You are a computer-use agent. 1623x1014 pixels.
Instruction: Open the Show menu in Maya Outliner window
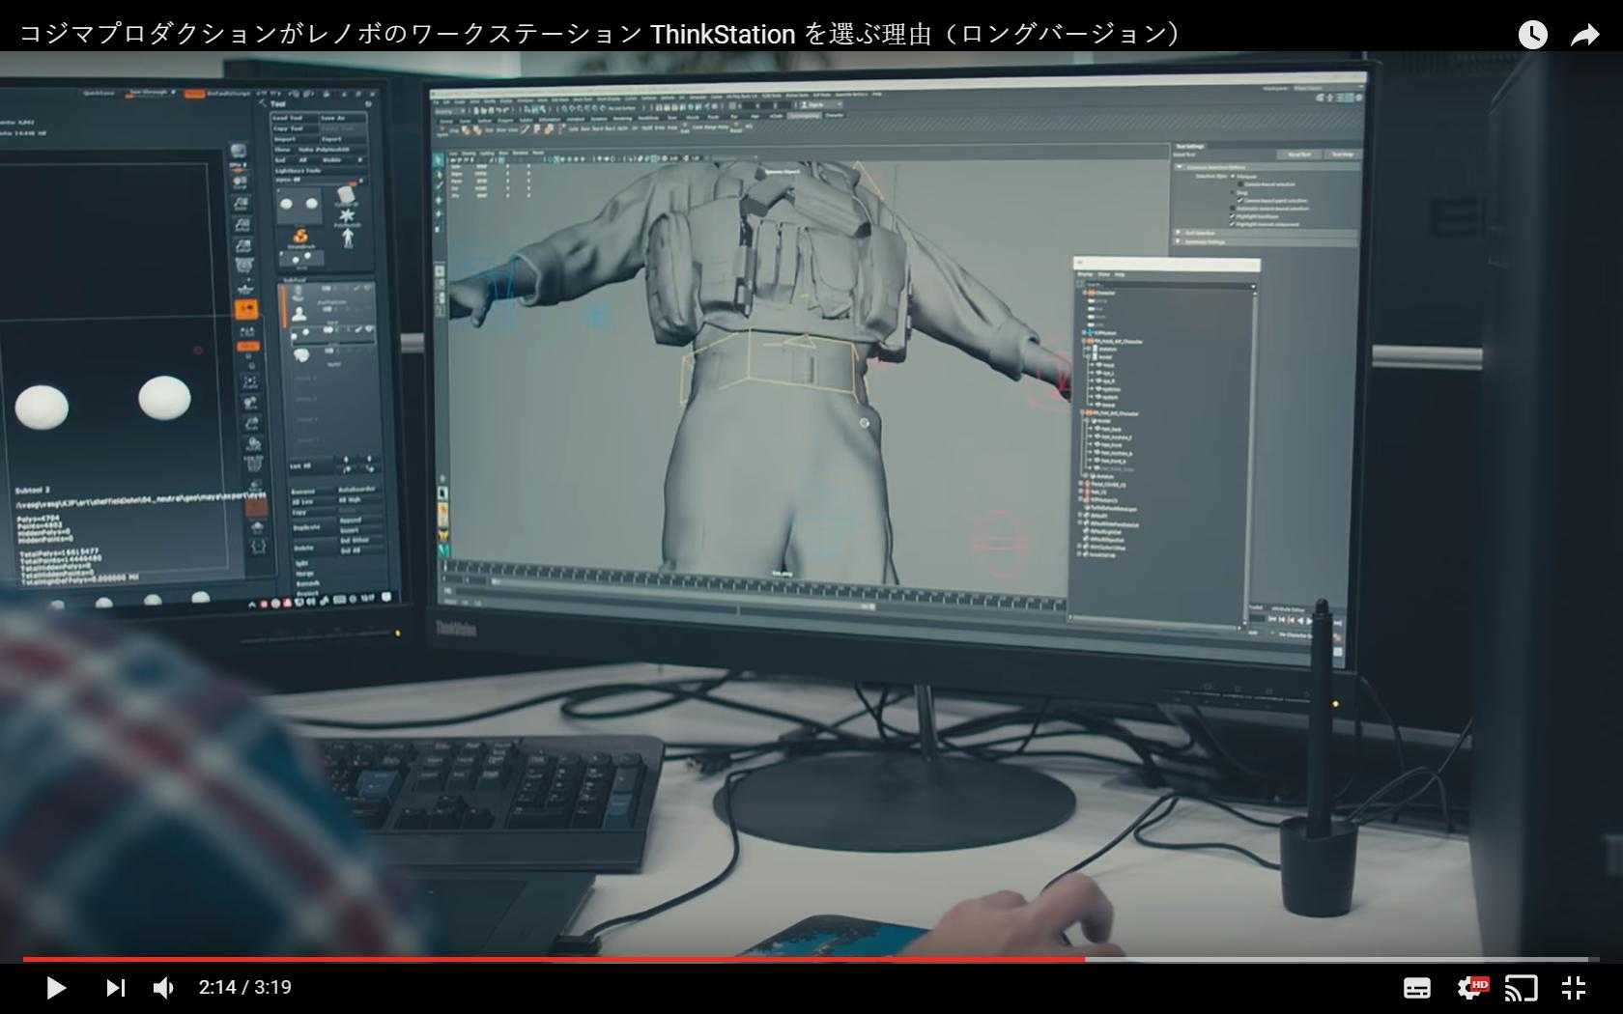pos(1103,274)
